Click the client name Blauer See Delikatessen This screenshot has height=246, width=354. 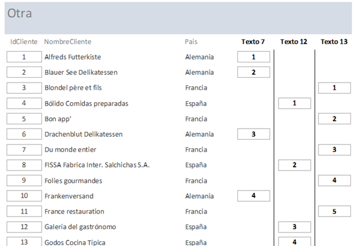[81, 73]
